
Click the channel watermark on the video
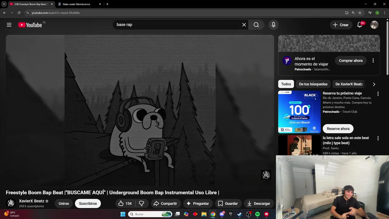click(x=266, y=175)
